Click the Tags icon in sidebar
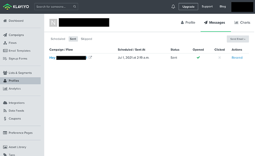This screenshot has height=156, width=255. (x=5, y=155)
